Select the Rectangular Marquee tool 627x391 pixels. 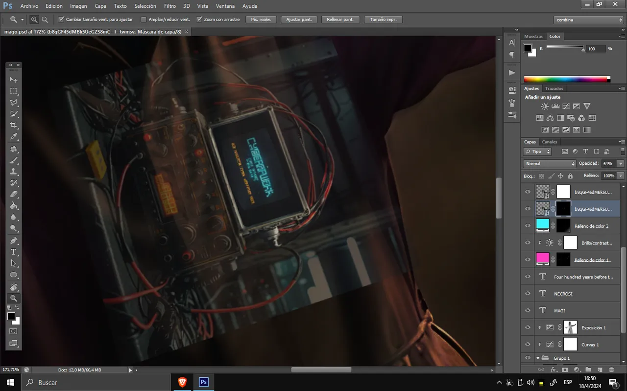pyautogui.click(x=14, y=91)
